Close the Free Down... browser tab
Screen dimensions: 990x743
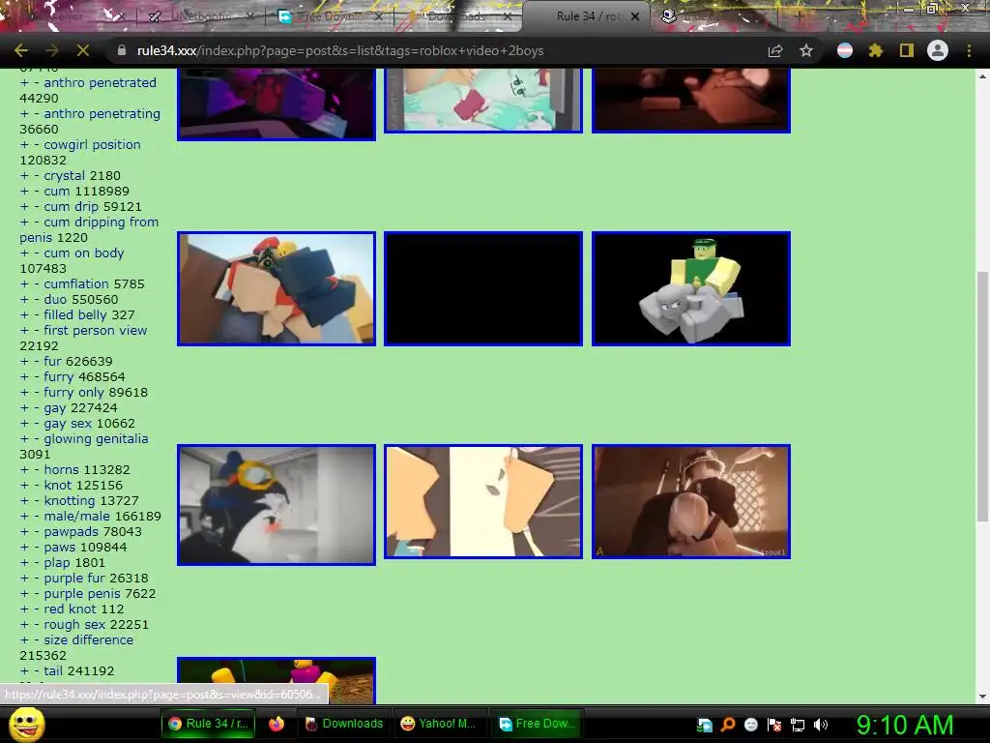378,16
